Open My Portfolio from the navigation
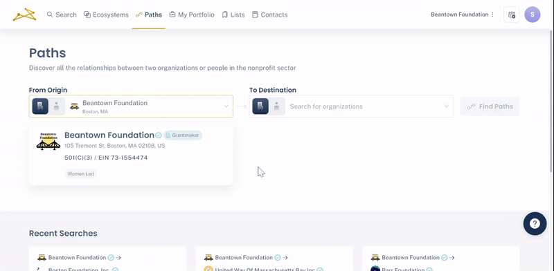 pos(192,15)
